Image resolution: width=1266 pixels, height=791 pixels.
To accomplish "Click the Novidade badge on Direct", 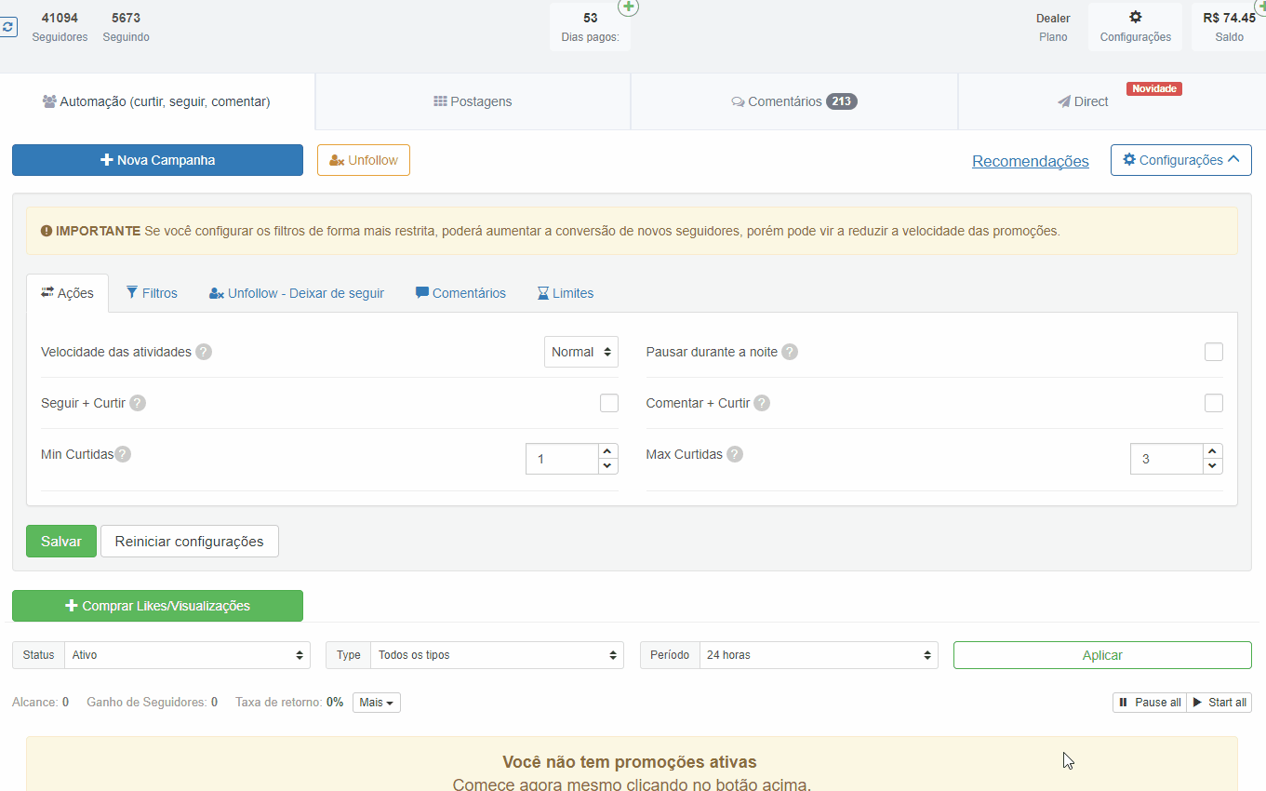I will [x=1154, y=88].
